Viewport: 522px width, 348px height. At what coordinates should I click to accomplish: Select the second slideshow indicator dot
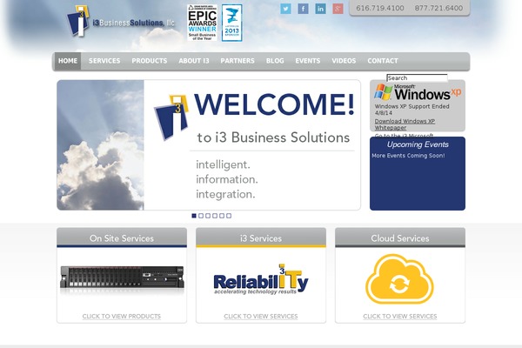coord(201,216)
